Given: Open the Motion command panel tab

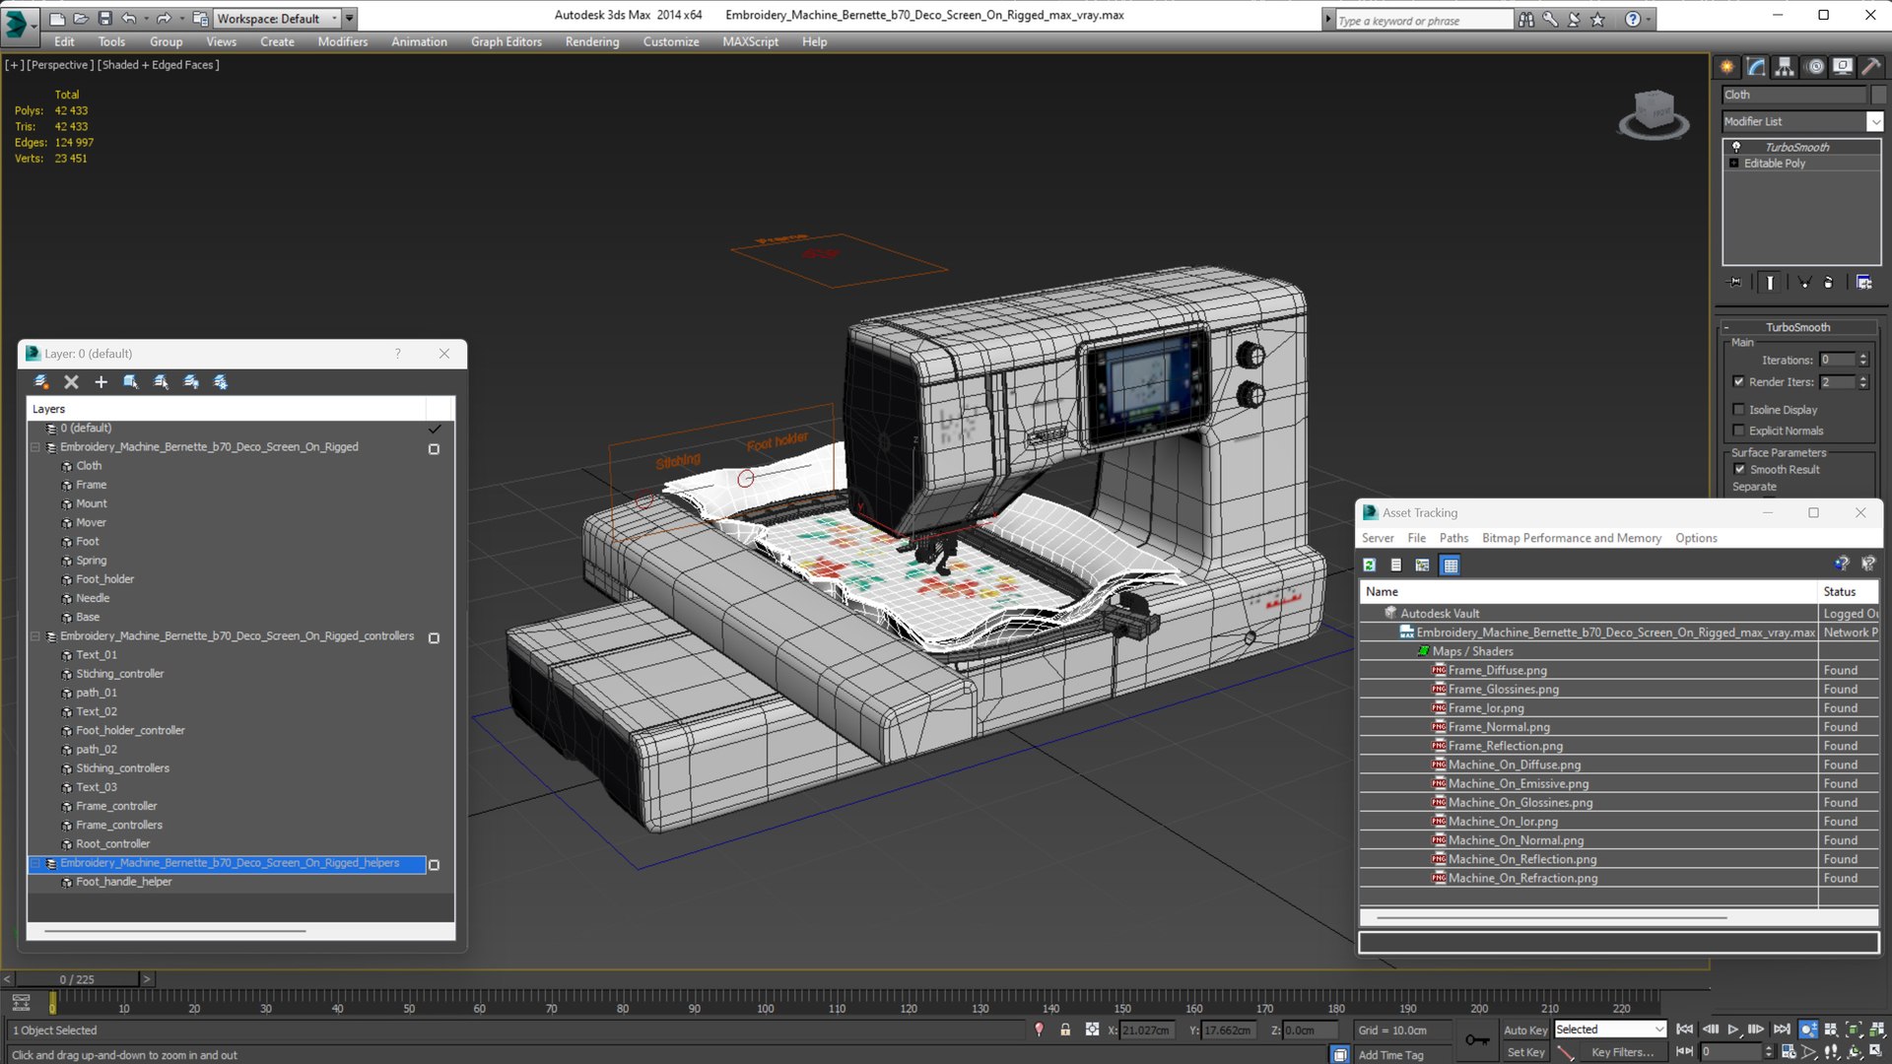Looking at the screenshot, I should 1814,66.
